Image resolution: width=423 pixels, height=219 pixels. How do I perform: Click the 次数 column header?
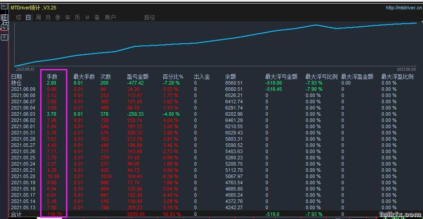(x=105, y=77)
